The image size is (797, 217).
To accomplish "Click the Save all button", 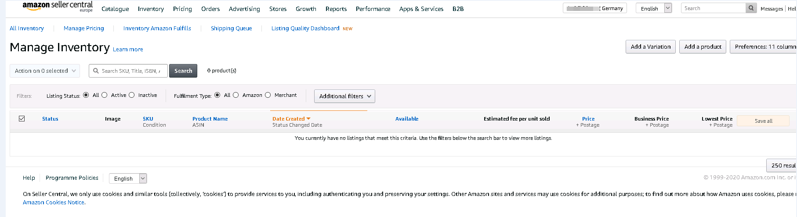I will 763,121.
